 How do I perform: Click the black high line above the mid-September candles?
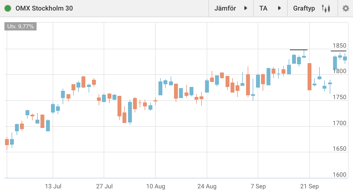298,50
